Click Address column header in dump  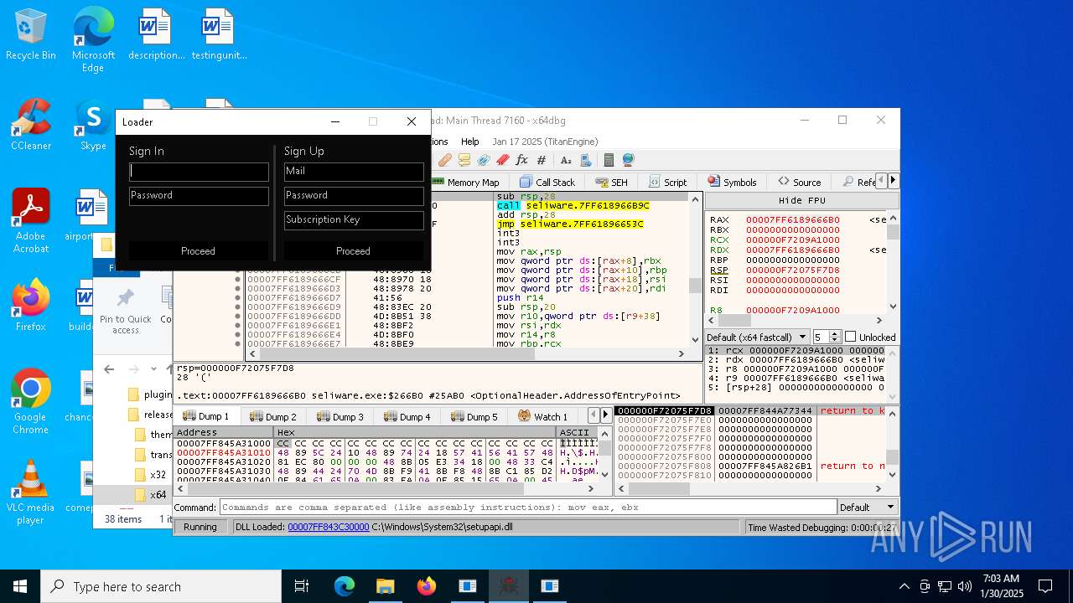click(223, 432)
